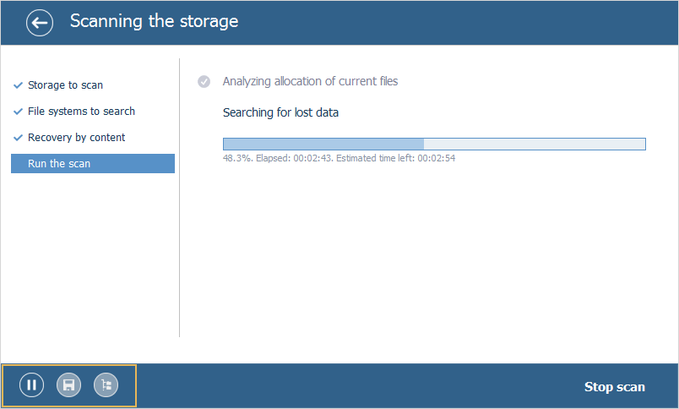Open the File systems to search step
This screenshot has height=409, width=679.
81,112
